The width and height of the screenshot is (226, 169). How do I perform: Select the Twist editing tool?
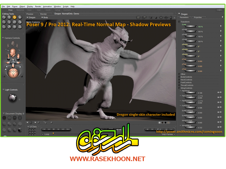pyautogui.click(x=9, y=17)
